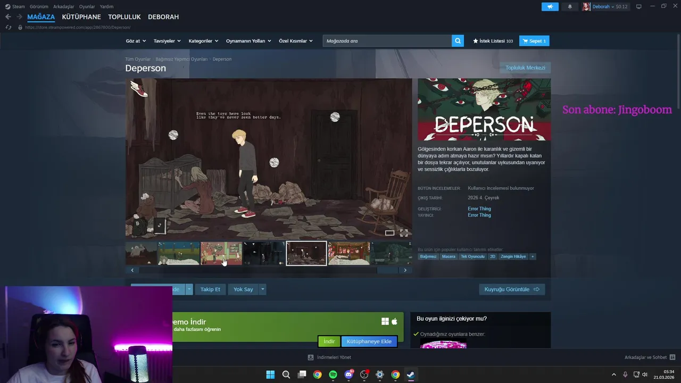The width and height of the screenshot is (681, 383).
Task: Open the Görünüm menu
Action: (39, 6)
